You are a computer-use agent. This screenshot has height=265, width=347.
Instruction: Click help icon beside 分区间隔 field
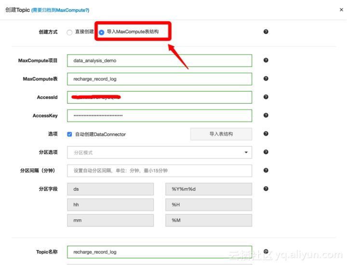pyautogui.click(x=266, y=170)
